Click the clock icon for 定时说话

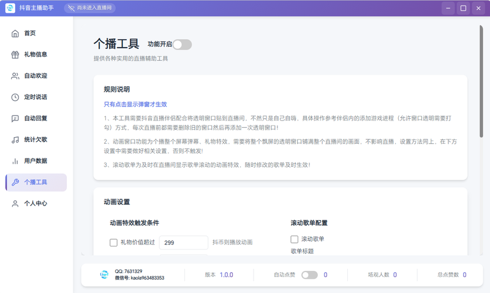pyautogui.click(x=15, y=97)
